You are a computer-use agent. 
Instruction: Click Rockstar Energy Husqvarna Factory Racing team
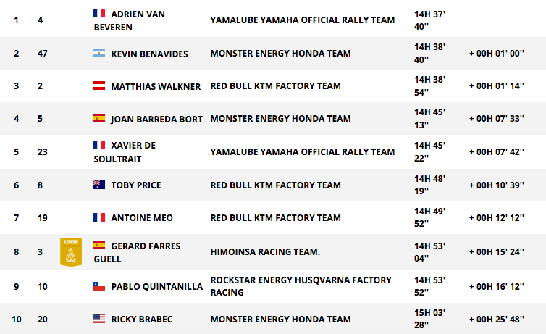(x=301, y=286)
